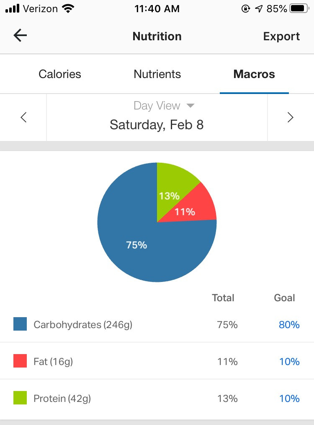This screenshot has width=314, height=425.
Task: Switch to the Calories tab
Action: coord(60,74)
